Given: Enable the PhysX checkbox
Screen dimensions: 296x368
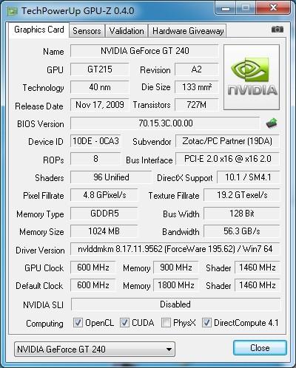Looking at the screenshot, I should coord(166,322).
